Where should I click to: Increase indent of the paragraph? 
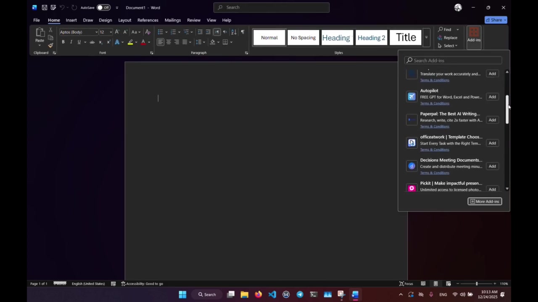208,32
